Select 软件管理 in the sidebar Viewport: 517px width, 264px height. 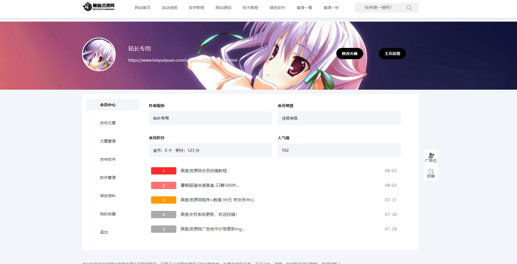click(x=108, y=178)
